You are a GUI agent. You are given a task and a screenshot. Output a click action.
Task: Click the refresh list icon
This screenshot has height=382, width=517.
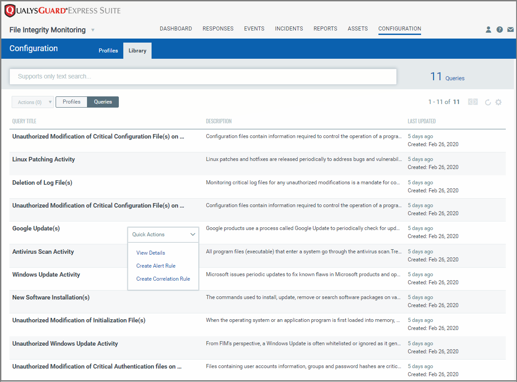tap(488, 102)
